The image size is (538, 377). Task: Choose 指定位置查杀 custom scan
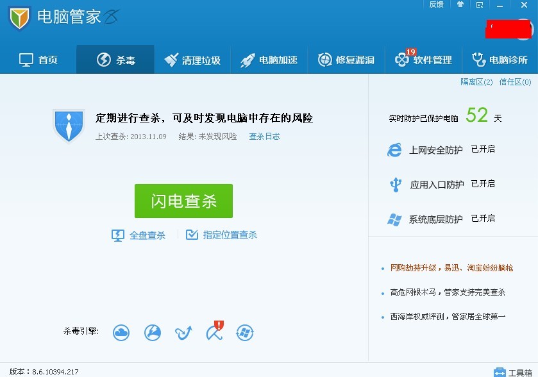221,235
